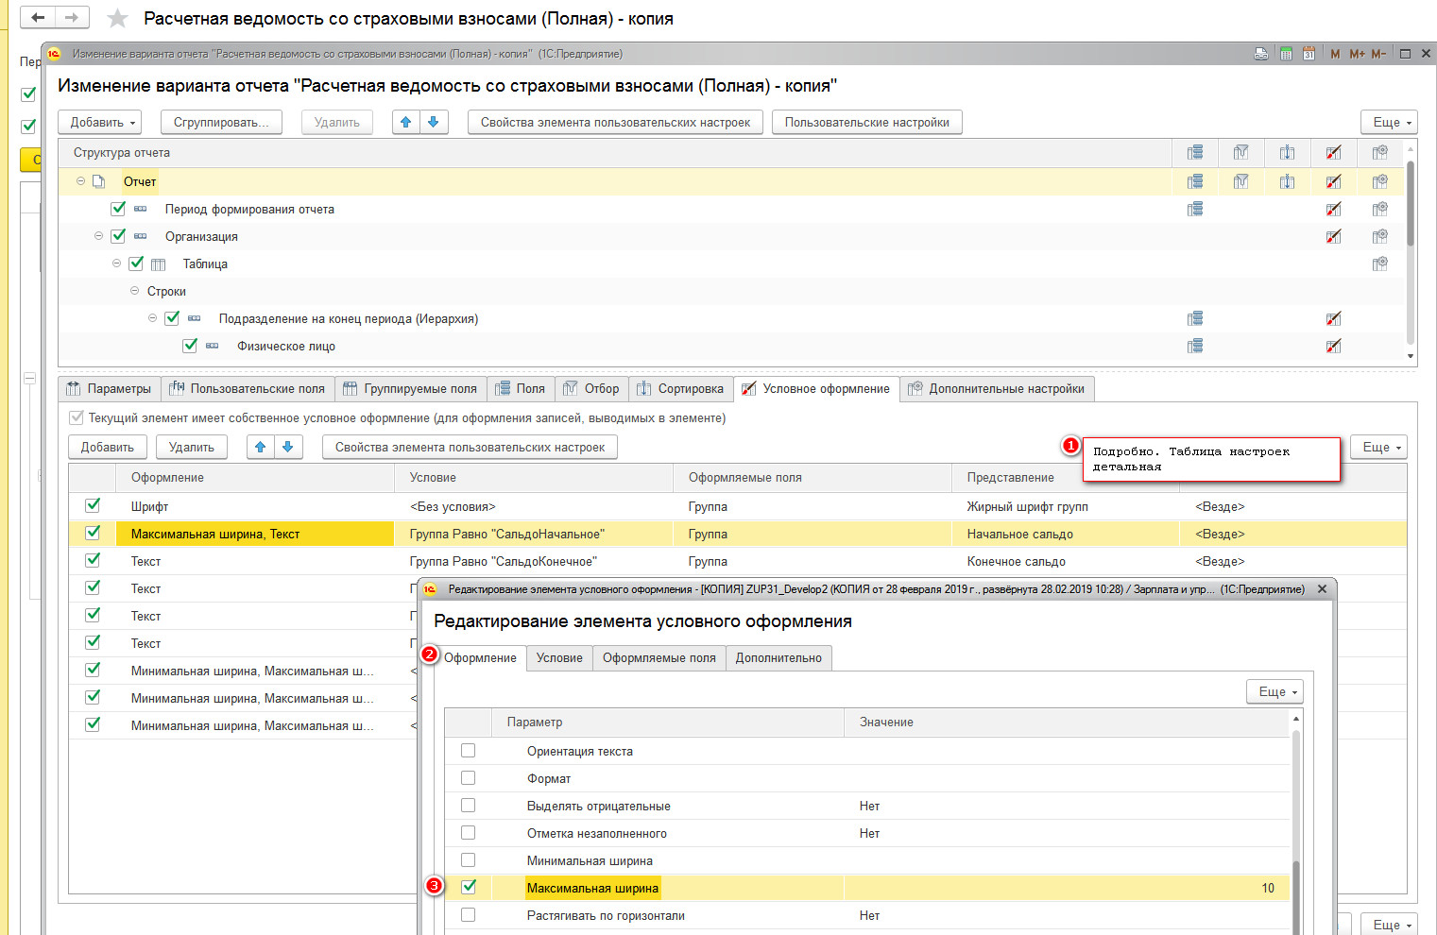Click Максимальная ширина value cell showing 10
The height and width of the screenshot is (935, 1437).
point(1067,888)
